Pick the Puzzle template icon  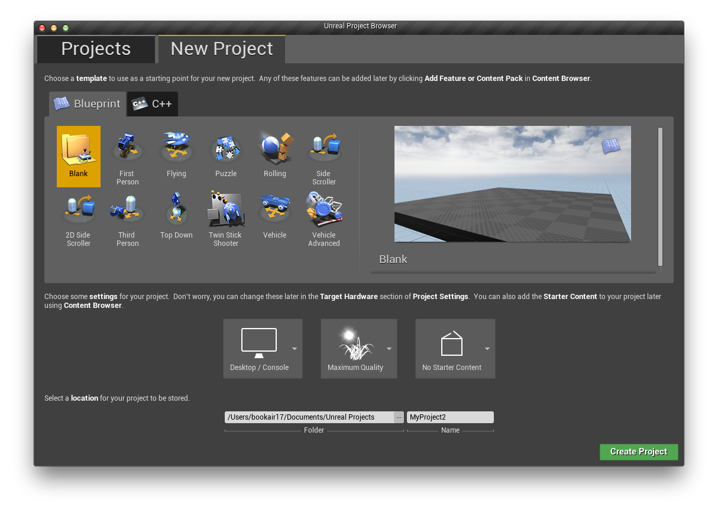click(x=225, y=148)
